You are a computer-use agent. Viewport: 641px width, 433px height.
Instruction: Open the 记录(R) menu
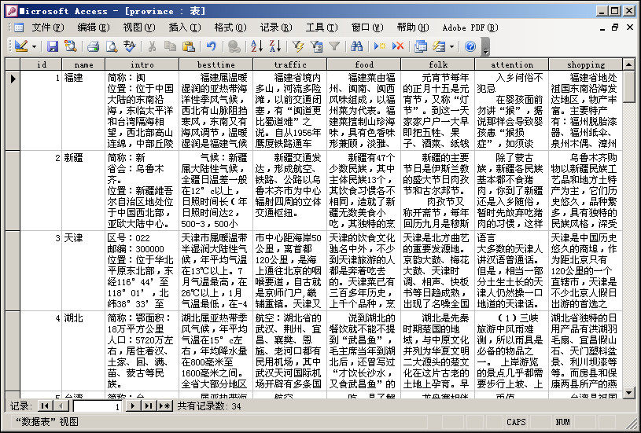point(276,28)
